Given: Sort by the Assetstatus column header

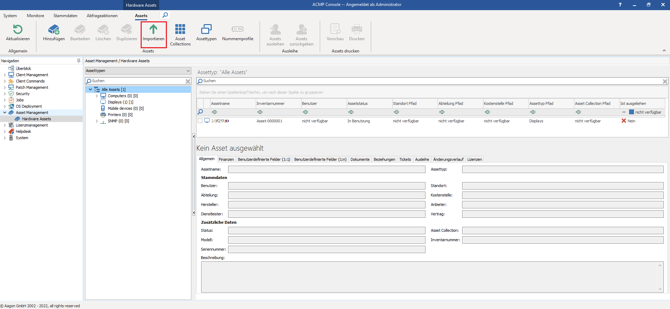Looking at the screenshot, I should coord(369,103).
